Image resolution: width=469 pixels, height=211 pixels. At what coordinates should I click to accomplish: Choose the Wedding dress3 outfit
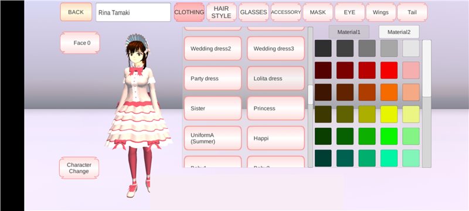coord(276,49)
